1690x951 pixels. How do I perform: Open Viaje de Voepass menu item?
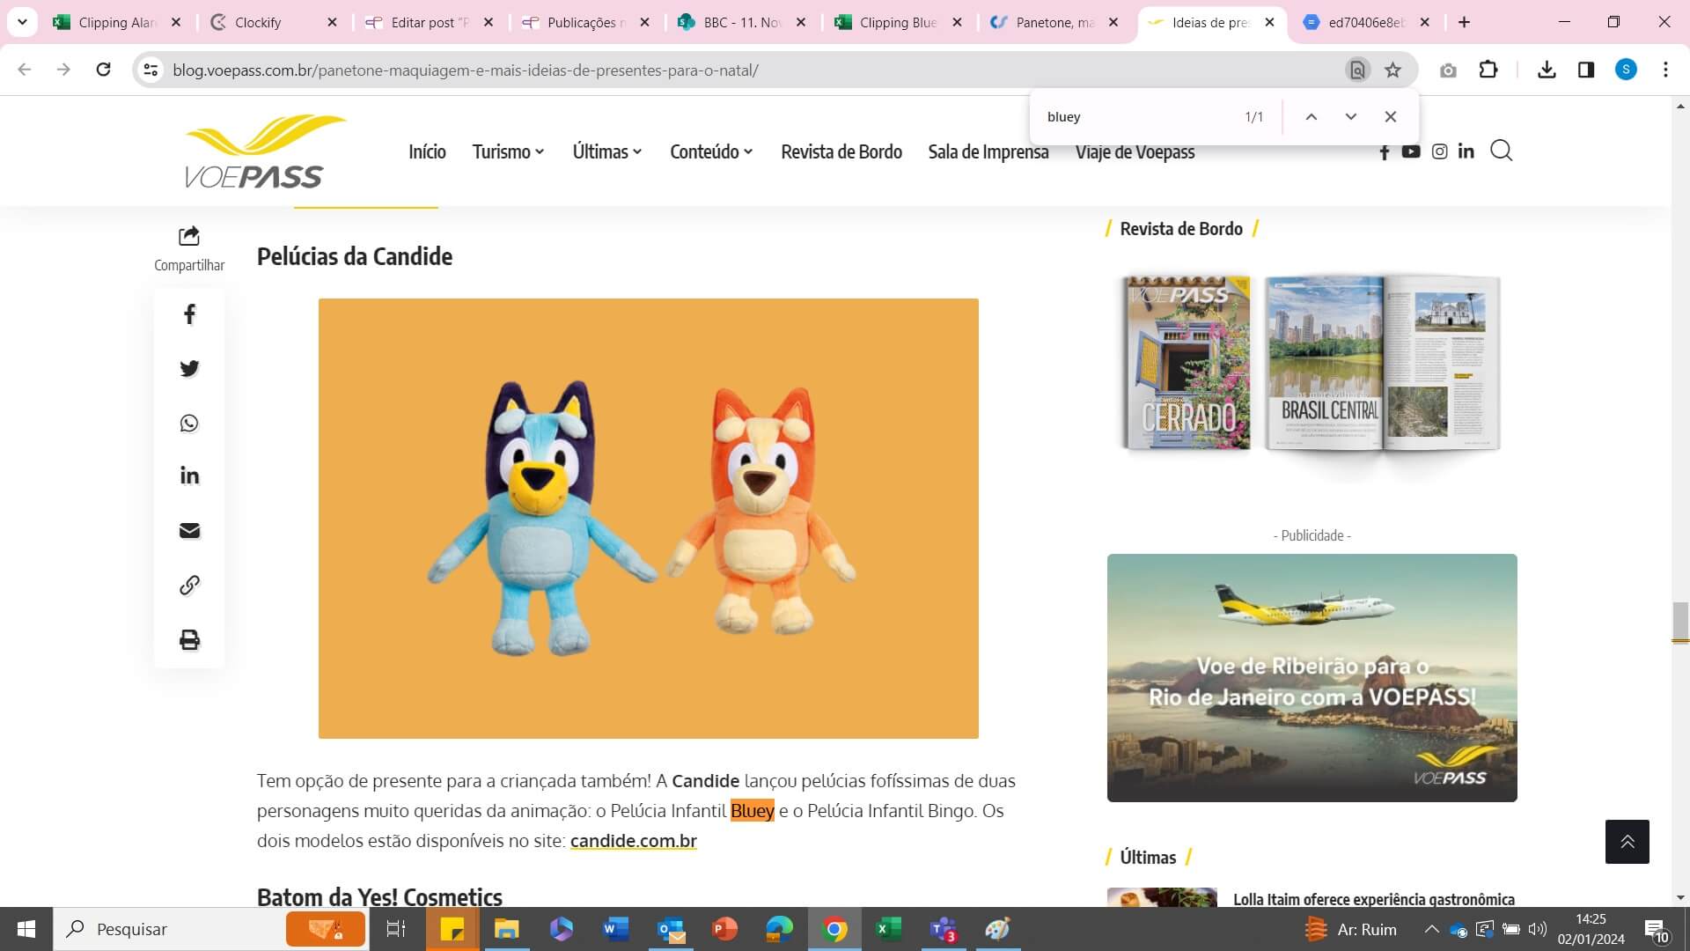1135,152
